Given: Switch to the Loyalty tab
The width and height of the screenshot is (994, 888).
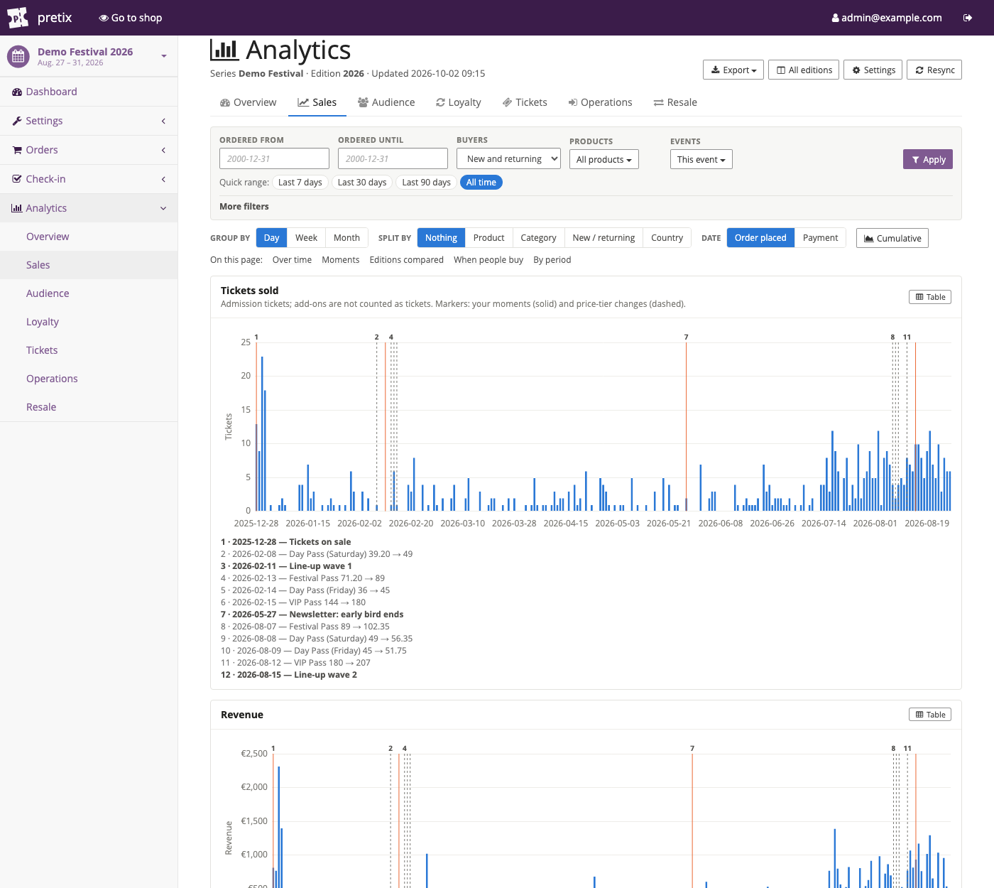Looking at the screenshot, I should (x=459, y=102).
